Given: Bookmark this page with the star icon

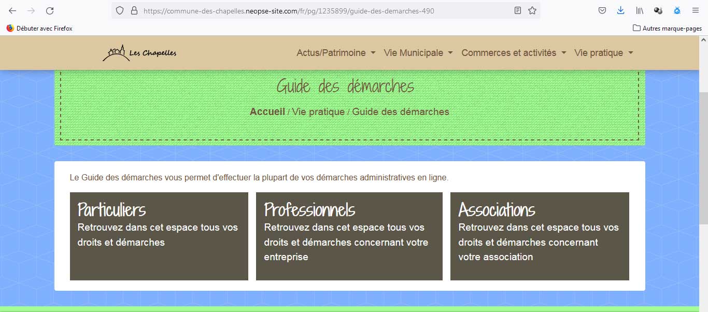Looking at the screenshot, I should click(x=532, y=10).
